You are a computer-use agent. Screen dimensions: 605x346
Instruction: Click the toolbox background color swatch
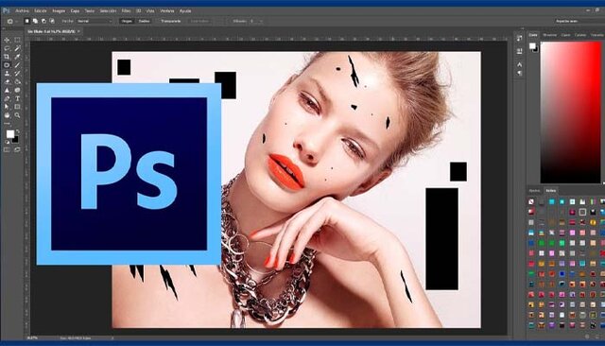[x=15, y=139]
